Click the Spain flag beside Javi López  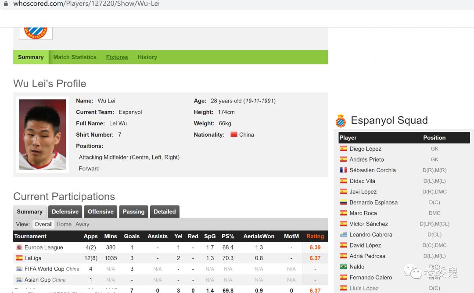pos(343,191)
